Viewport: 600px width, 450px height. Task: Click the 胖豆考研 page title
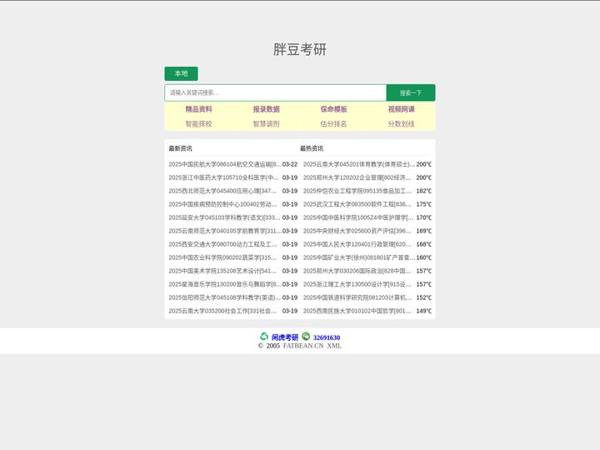coord(300,49)
